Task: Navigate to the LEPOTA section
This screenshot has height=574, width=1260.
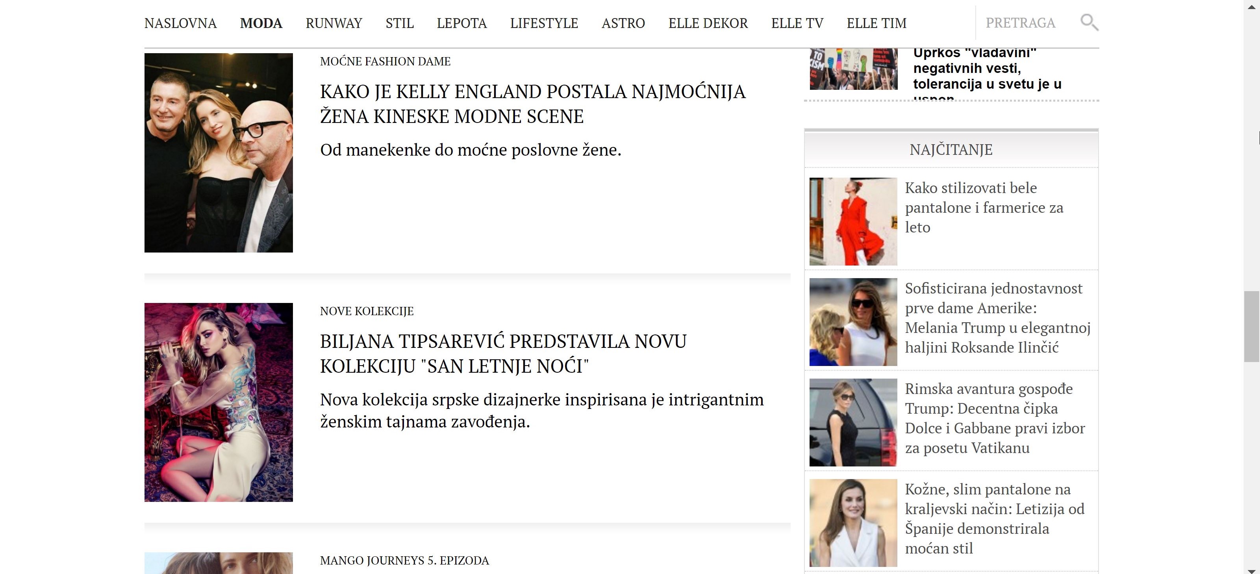Action: (x=462, y=23)
